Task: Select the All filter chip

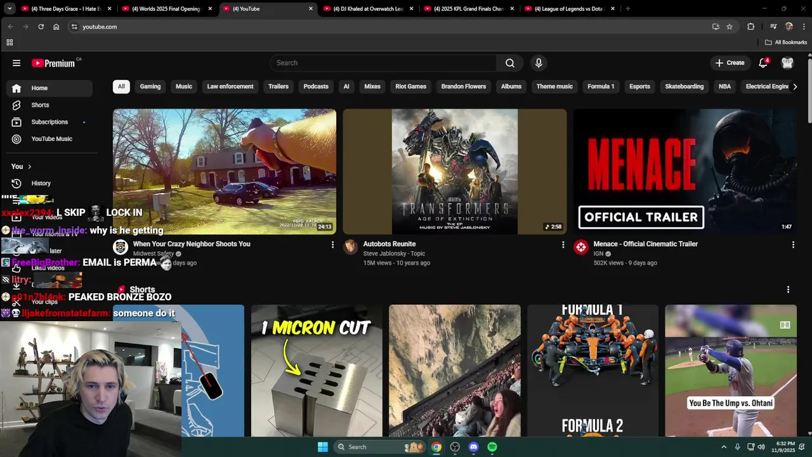Action: click(x=121, y=86)
